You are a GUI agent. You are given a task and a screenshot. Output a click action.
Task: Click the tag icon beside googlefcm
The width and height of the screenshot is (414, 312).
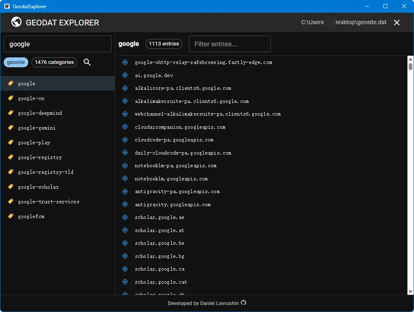pos(11,216)
